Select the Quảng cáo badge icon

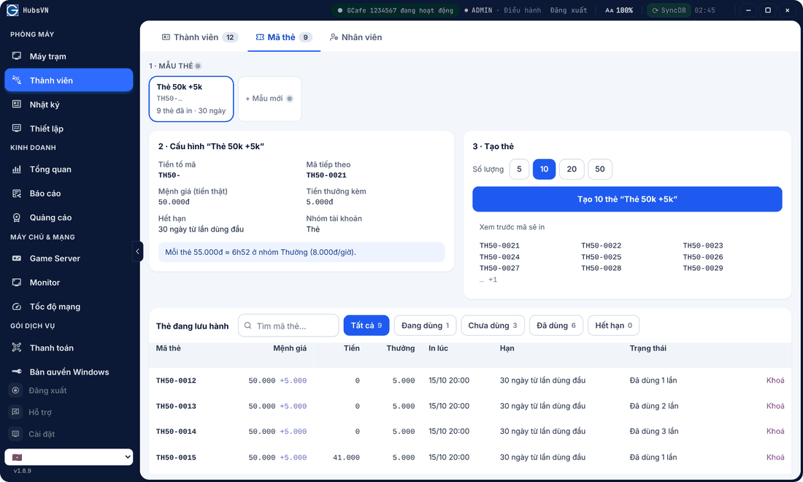[x=16, y=217]
